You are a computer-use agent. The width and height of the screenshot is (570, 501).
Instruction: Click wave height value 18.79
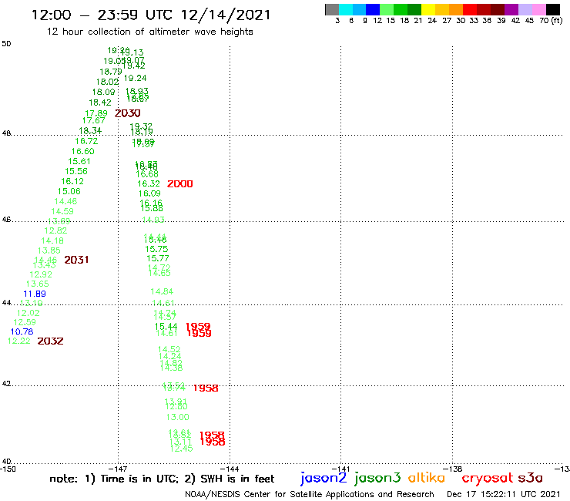pyautogui.click(x=111, y=72)
